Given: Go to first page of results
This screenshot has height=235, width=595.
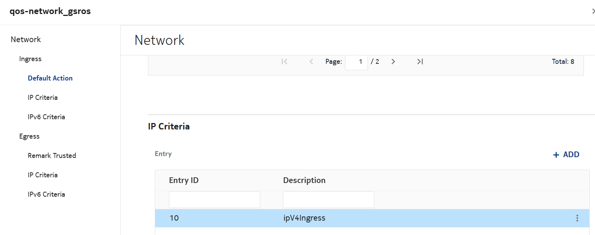Looking at the screenshot, I should click(x=284, y=62).
